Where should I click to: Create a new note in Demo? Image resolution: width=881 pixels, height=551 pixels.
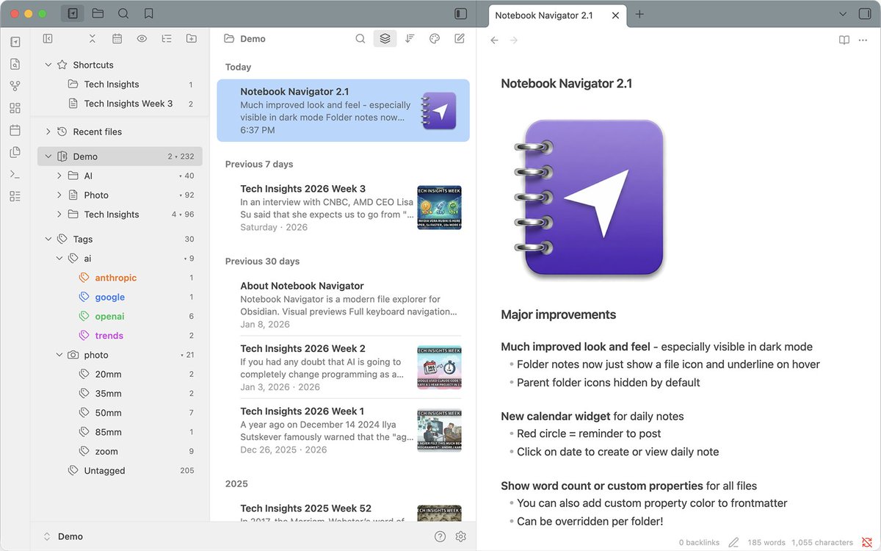(460, 39)
